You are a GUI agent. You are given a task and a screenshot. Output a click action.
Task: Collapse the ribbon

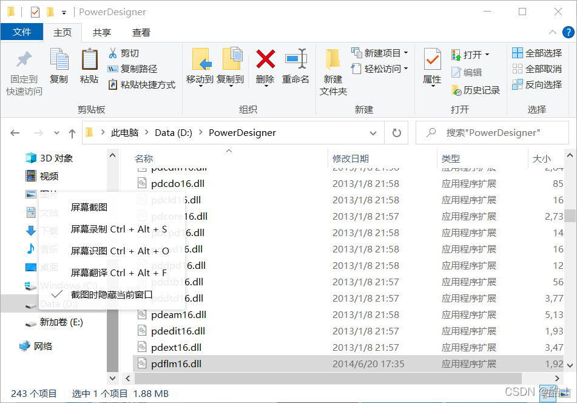click(x=552, y=32)
